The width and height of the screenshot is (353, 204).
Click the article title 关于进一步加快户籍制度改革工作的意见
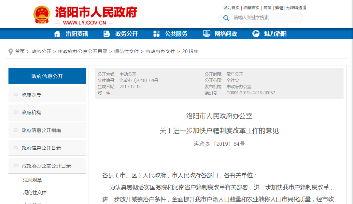(219, 130)
